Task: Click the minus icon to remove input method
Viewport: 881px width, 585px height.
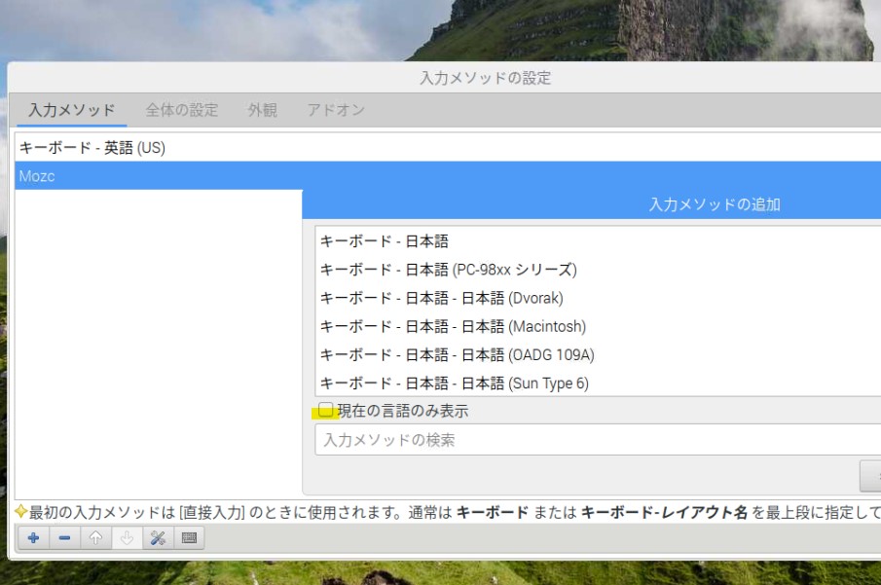Action: [x=64, y=538]
